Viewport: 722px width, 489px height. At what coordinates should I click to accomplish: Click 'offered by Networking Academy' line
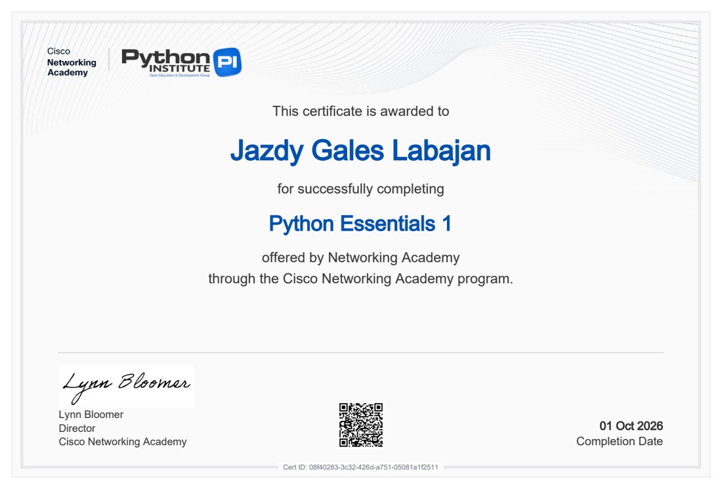[x=360, y=257]
